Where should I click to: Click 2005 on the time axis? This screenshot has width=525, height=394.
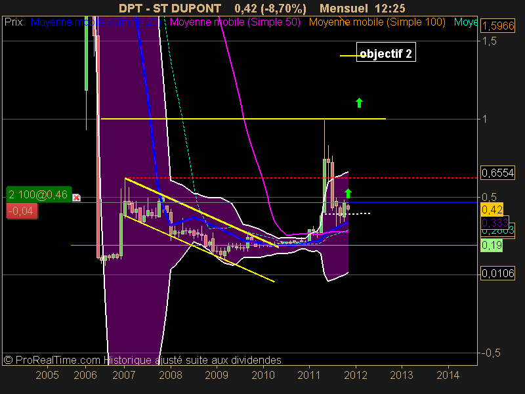pyautogui.click(x=47, y=375)
